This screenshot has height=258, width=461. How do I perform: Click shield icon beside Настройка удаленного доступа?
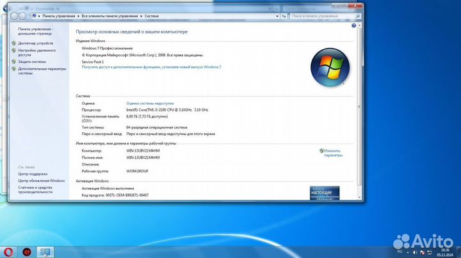[x=14, y=50]
